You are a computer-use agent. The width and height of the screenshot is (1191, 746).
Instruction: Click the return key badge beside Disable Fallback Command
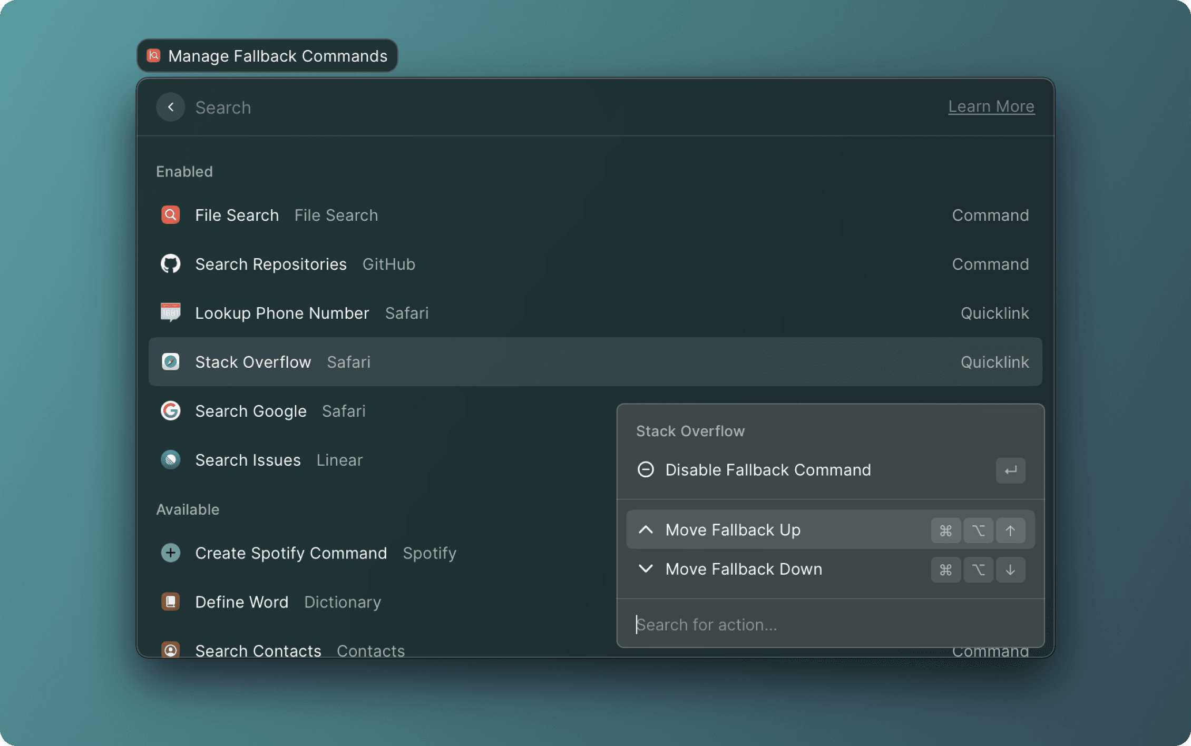[1010, 470]
